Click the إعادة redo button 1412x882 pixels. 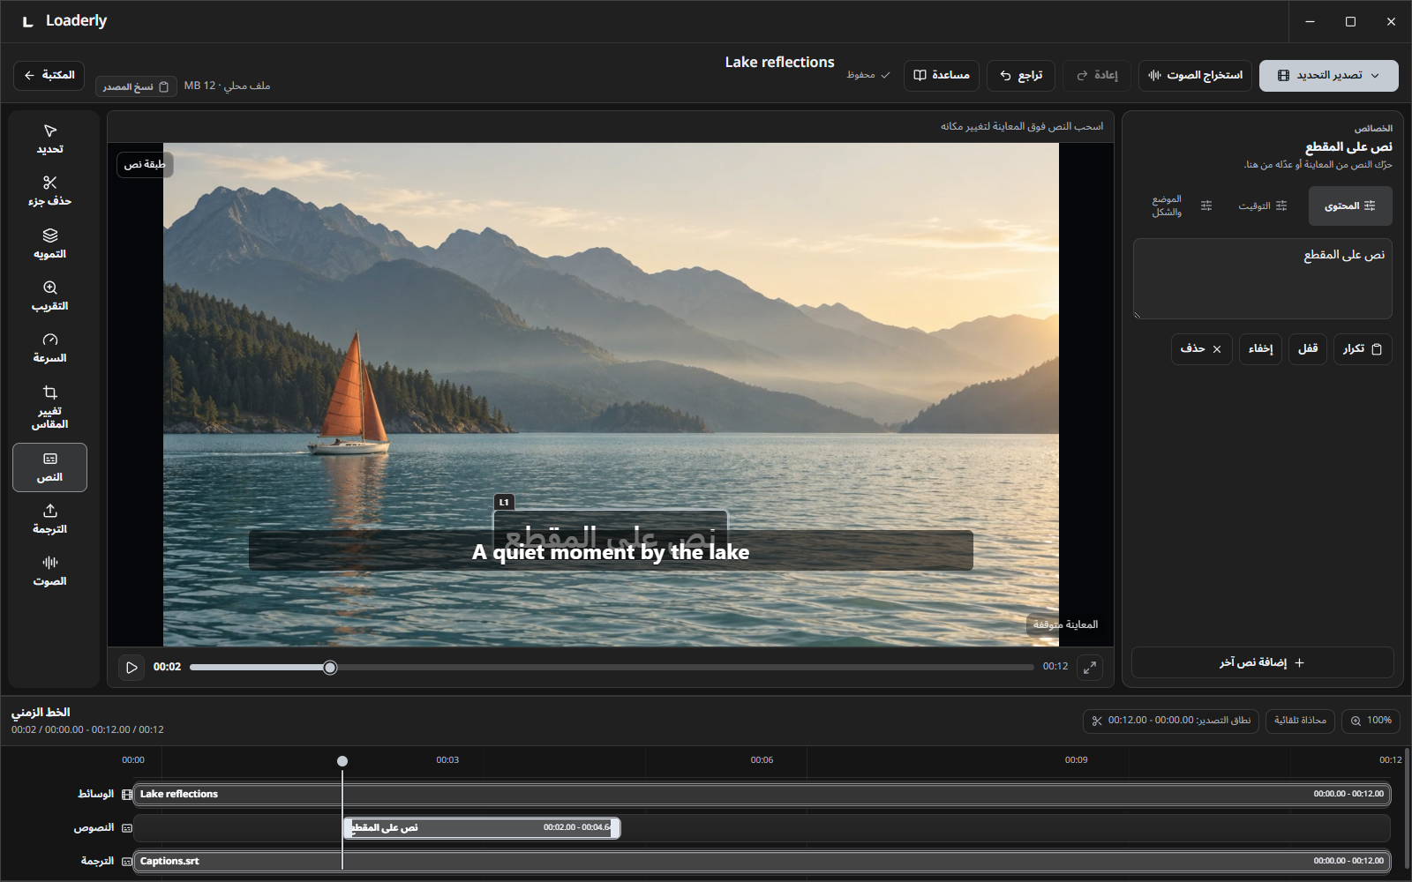point(1097,76)
